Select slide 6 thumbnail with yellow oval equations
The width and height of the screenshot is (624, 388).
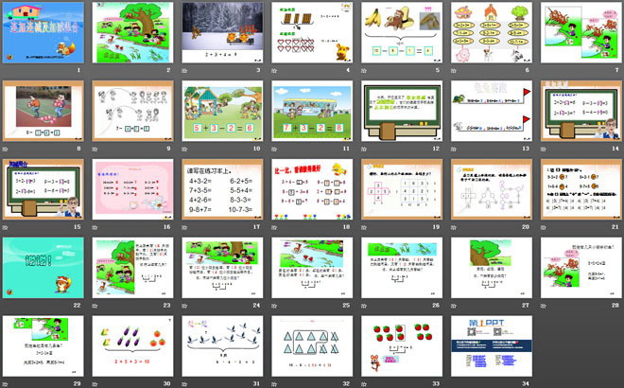click(x=492, y=32)
